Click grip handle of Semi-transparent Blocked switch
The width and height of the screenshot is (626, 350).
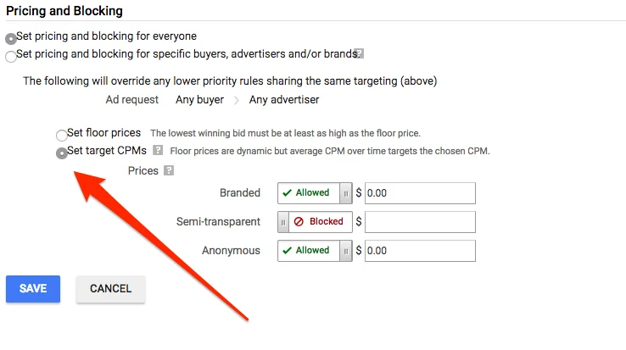pos(283,222)
